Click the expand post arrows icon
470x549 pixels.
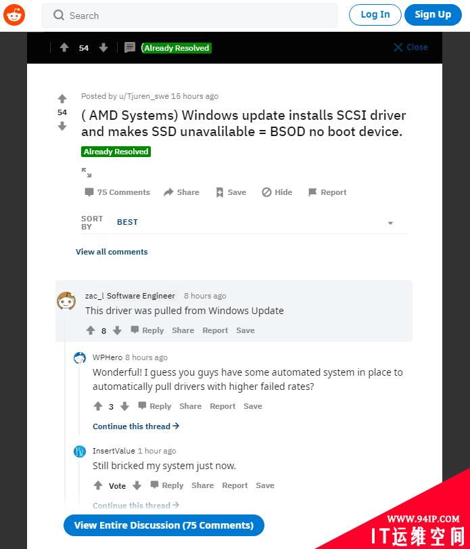coord(87,173)
